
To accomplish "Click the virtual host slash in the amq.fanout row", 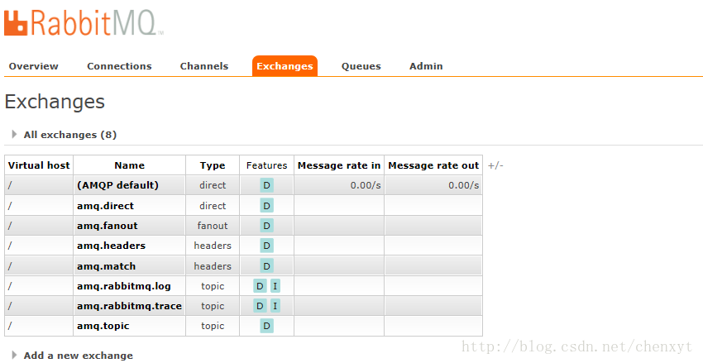I will coord(9,226).
